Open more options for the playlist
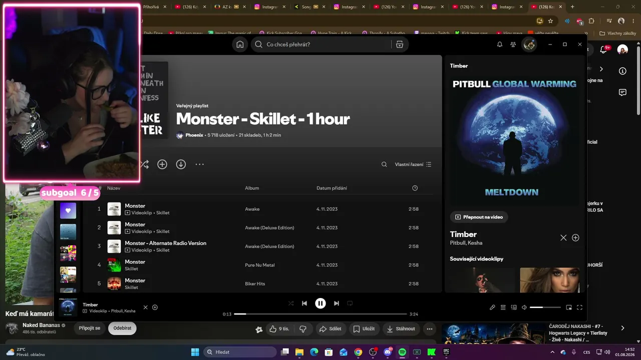The width and height of the screenshot is (641, 360). 199,164
